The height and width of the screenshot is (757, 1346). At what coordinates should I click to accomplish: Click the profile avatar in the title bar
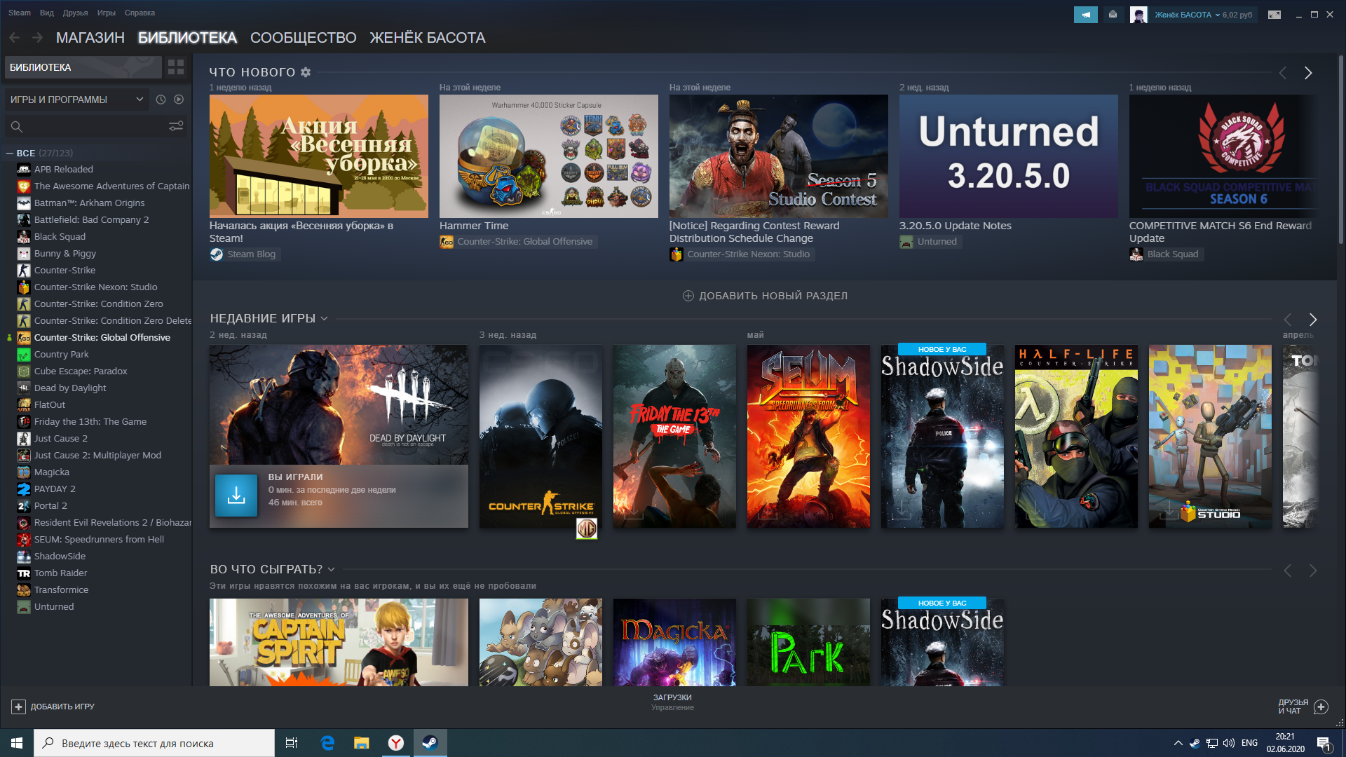pyautogui.click(x=1138, y=15)
